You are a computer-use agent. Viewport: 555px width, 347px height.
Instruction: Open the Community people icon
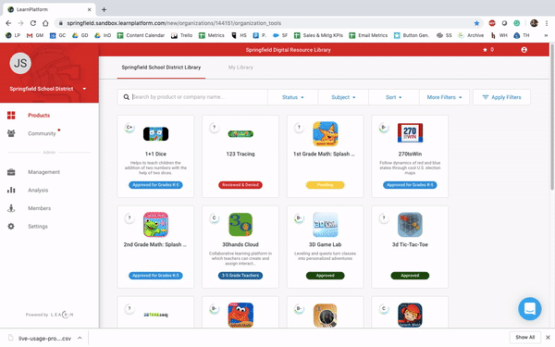coord(11,133)
